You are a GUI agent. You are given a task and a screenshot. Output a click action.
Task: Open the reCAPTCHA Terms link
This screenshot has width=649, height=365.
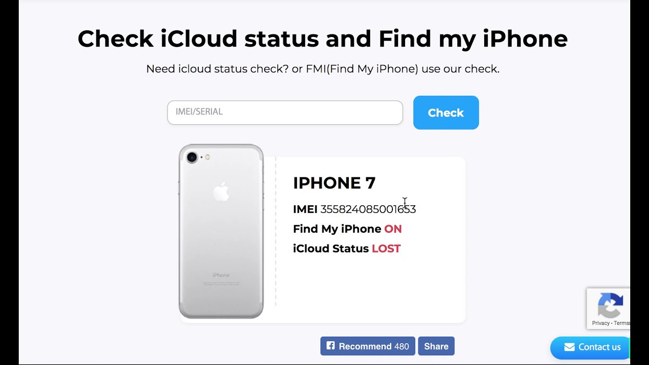(x=622, y=323)
